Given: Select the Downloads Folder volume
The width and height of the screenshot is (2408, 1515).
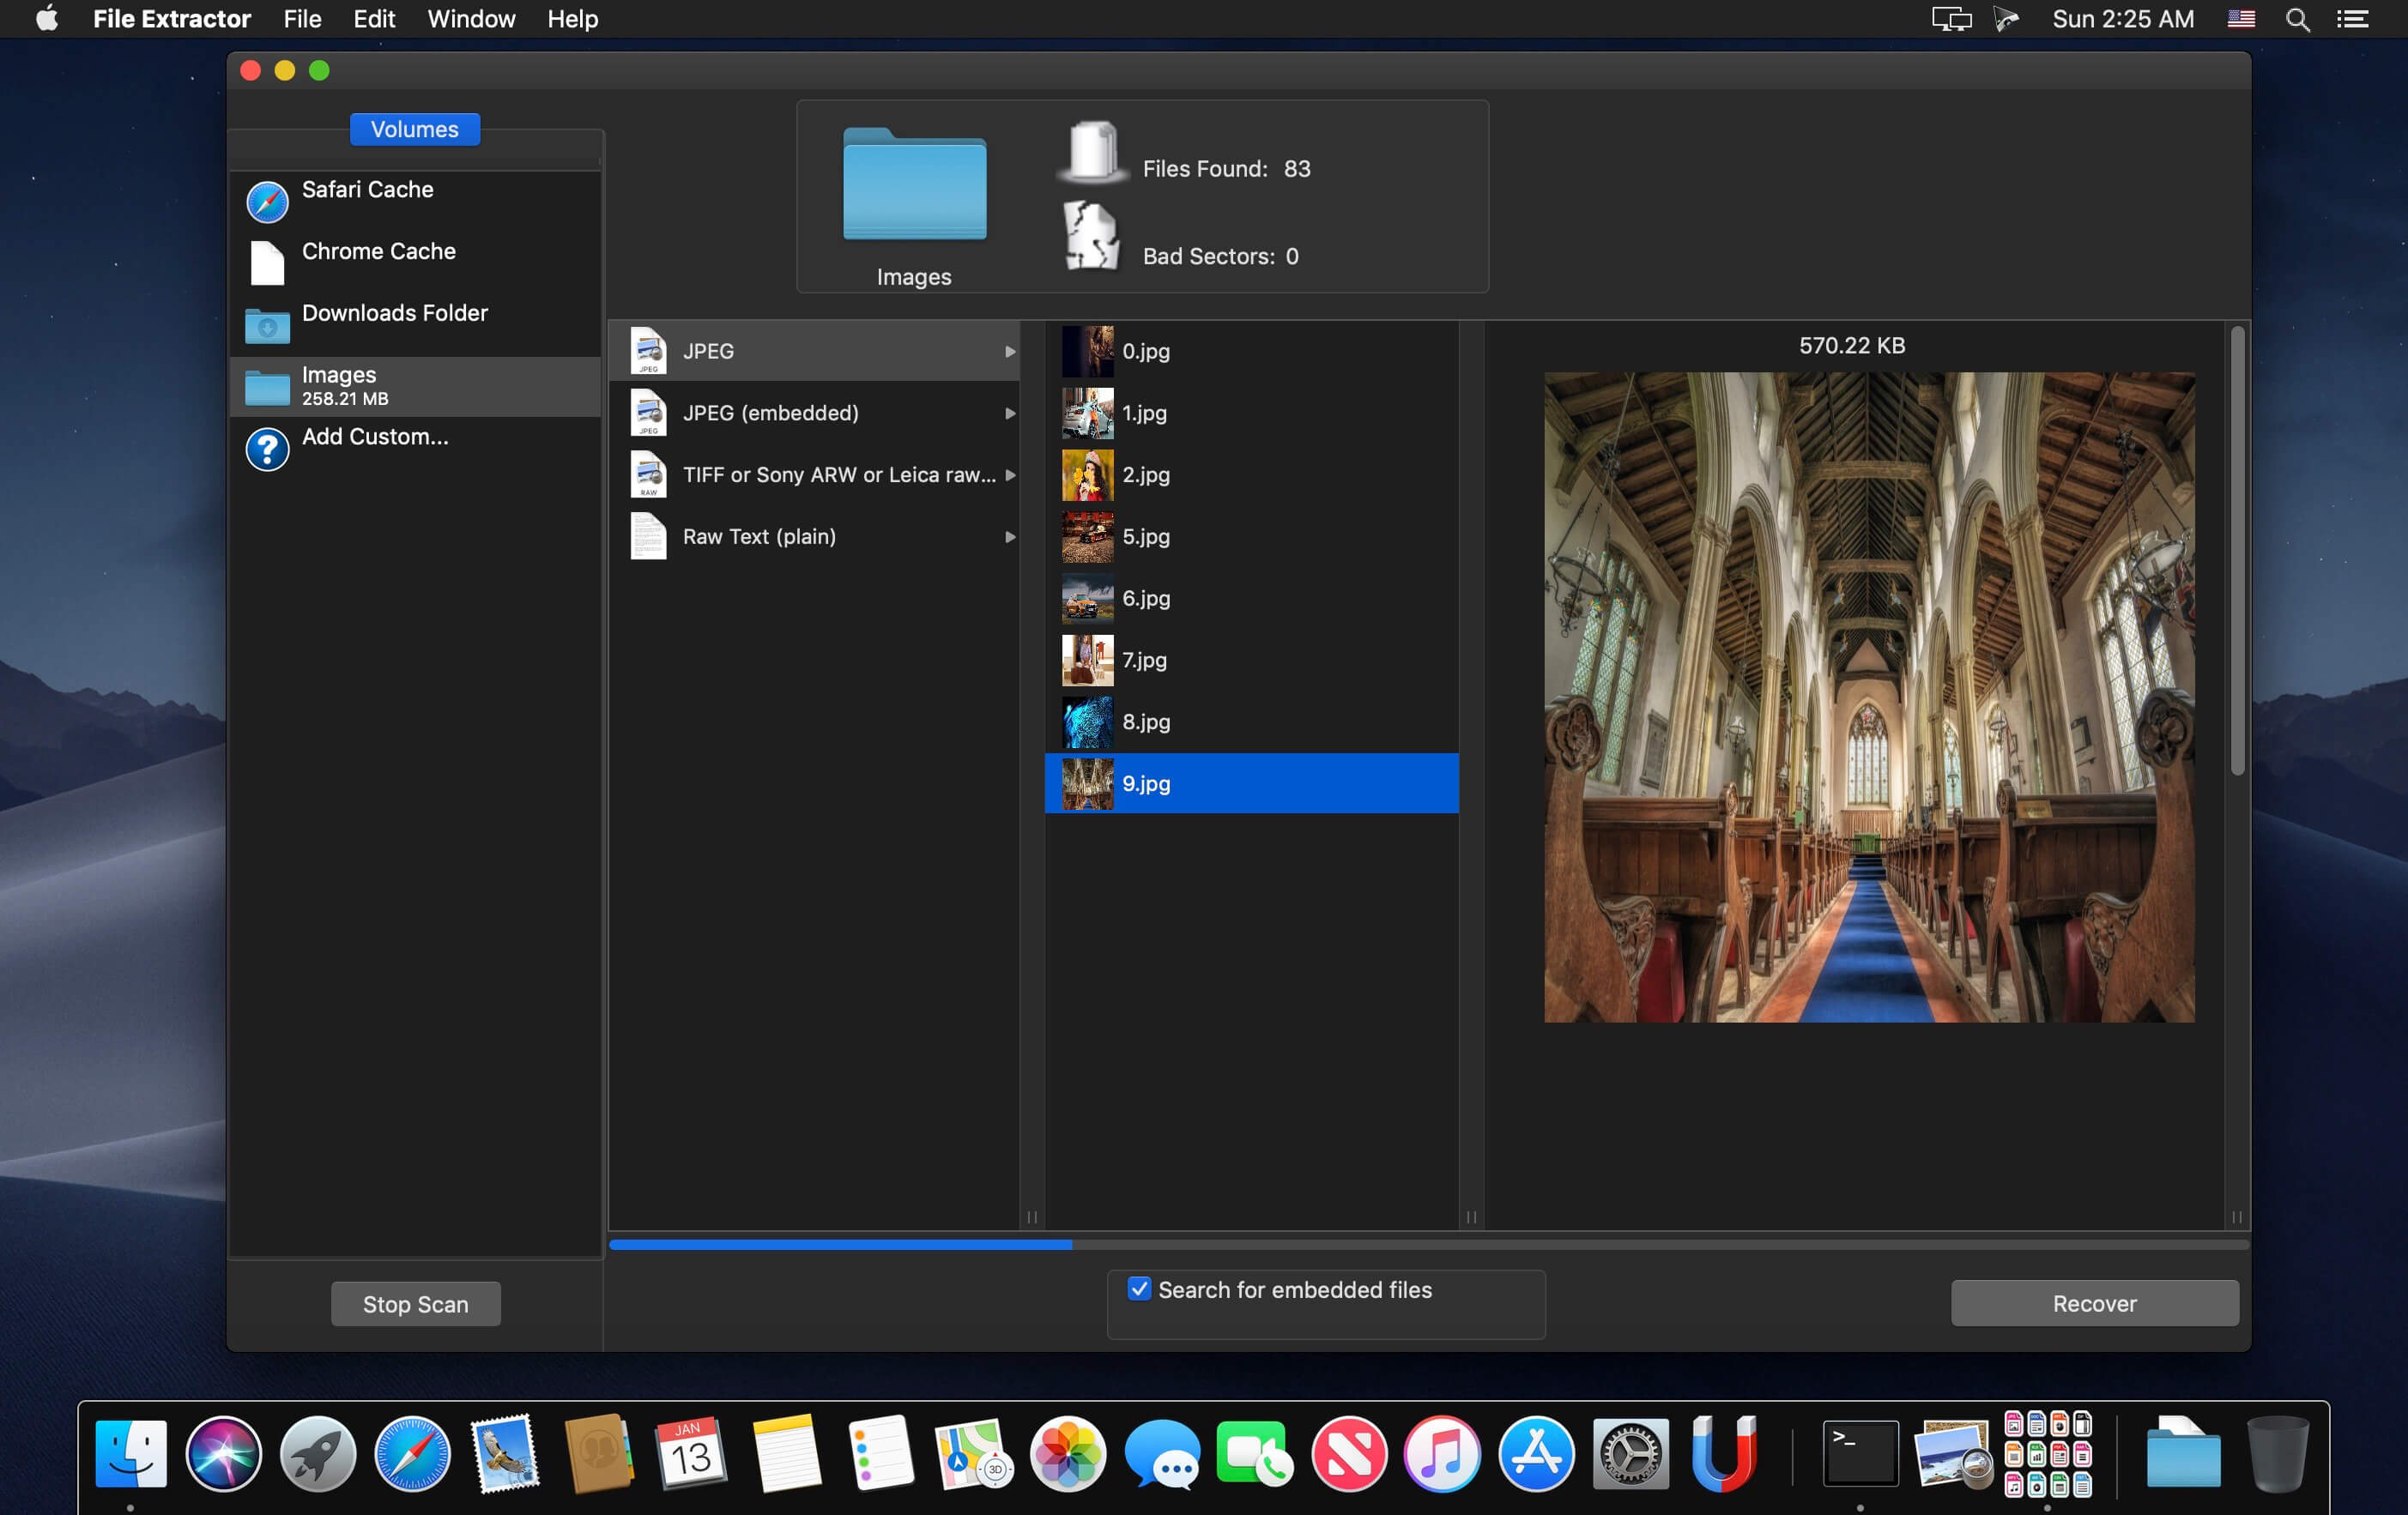Looking at the screenshot, I should click(x=395, y=312).
